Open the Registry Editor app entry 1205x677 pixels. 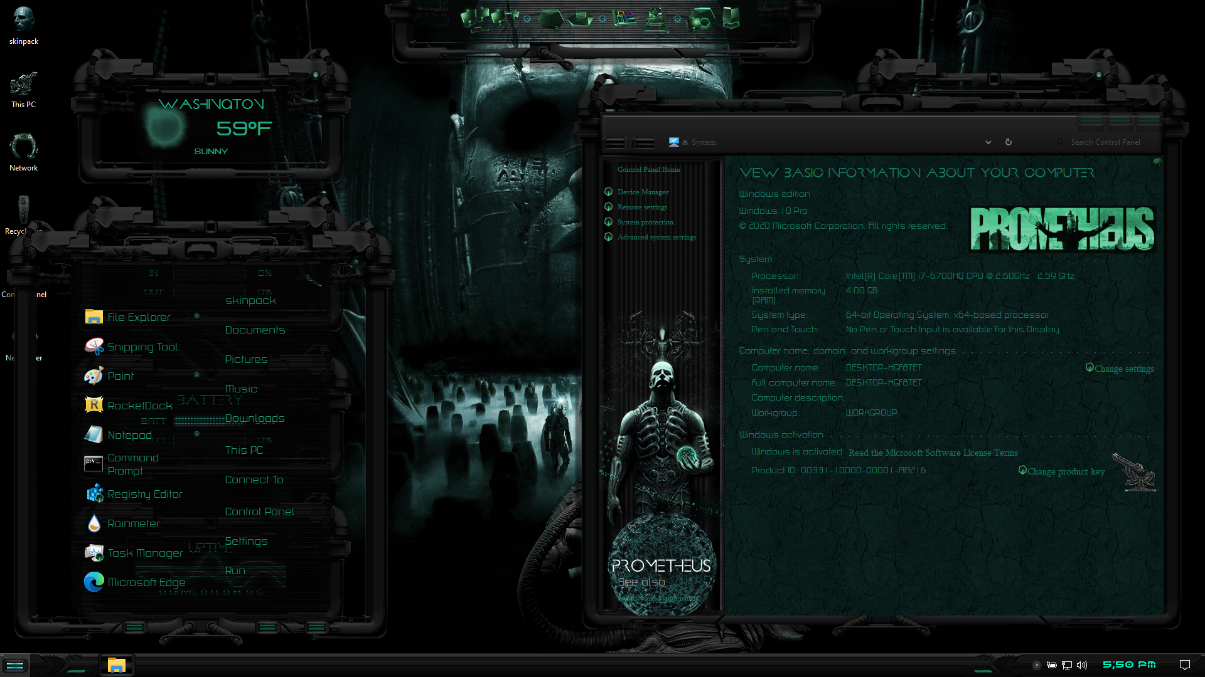coord(144,494)
